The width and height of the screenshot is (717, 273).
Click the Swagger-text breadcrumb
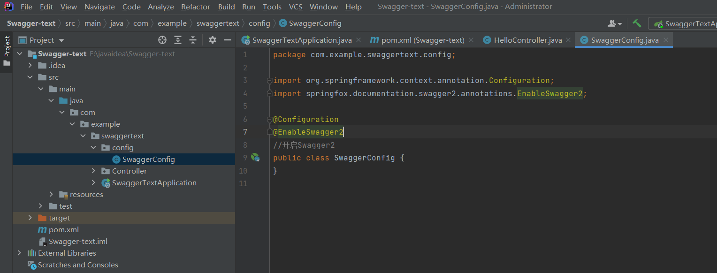coord(31,23)
